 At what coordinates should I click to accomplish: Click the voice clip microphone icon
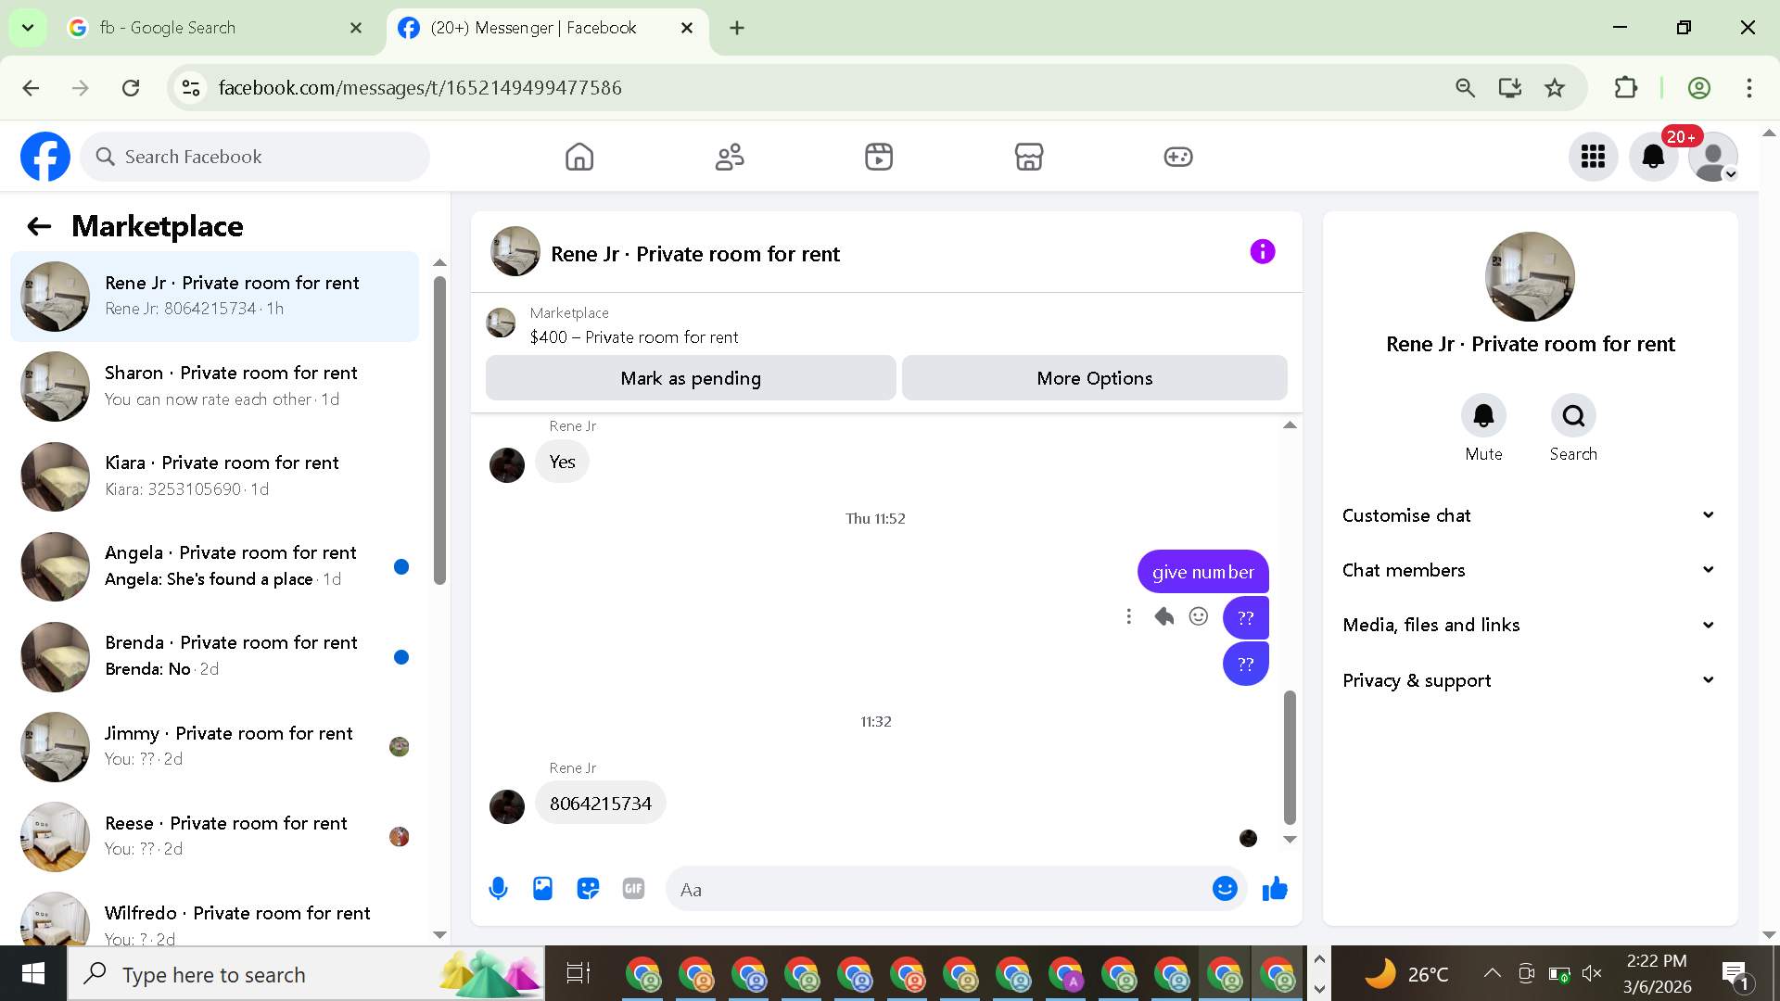(x=498, y=889)
